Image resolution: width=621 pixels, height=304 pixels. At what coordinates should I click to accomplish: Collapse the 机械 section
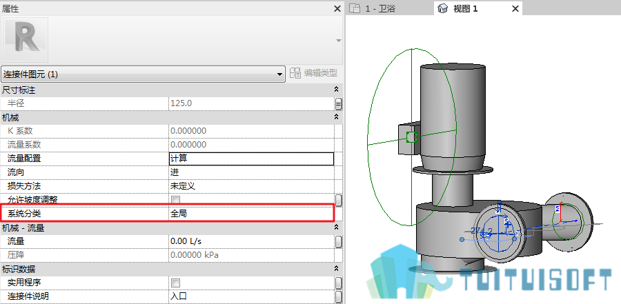tap(337, 118)
